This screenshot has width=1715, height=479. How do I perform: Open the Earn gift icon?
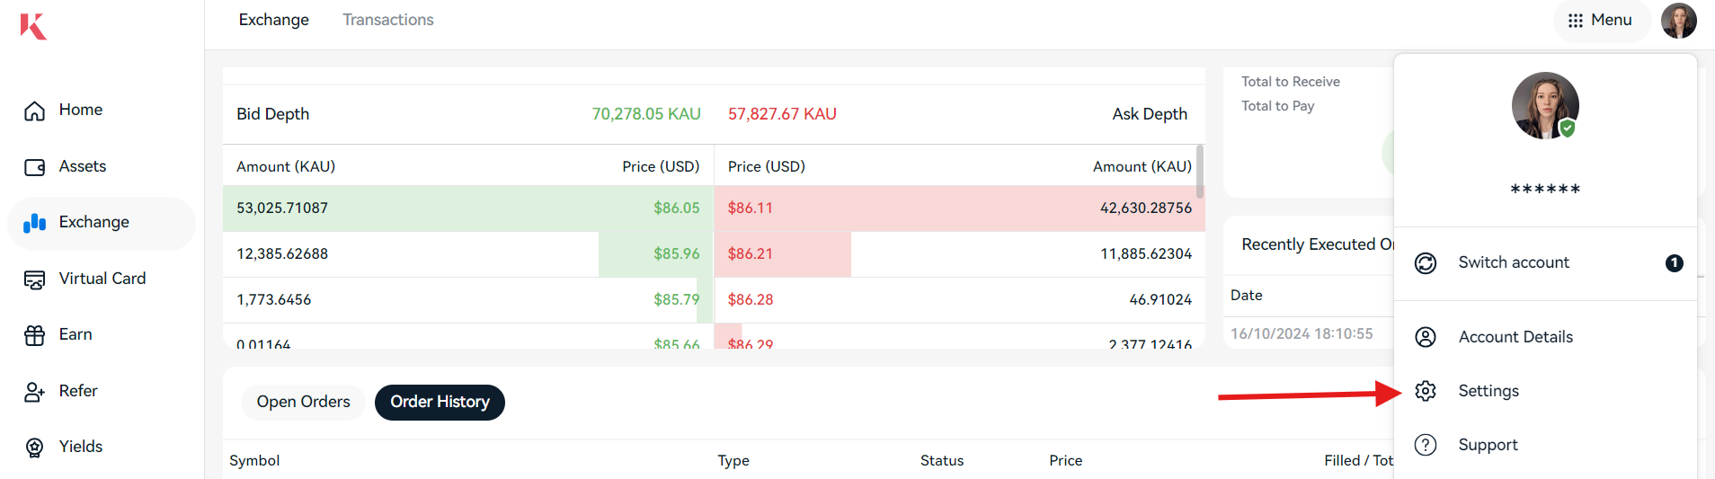[x=35, y=335]
